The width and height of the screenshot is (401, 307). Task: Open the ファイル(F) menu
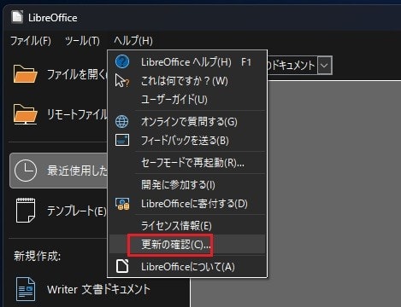(x=31, y=41)
